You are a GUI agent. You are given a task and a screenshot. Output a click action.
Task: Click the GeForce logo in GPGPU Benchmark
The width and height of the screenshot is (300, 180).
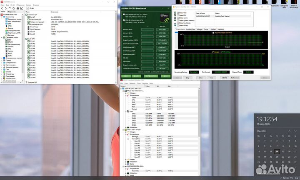coord(164,18)
